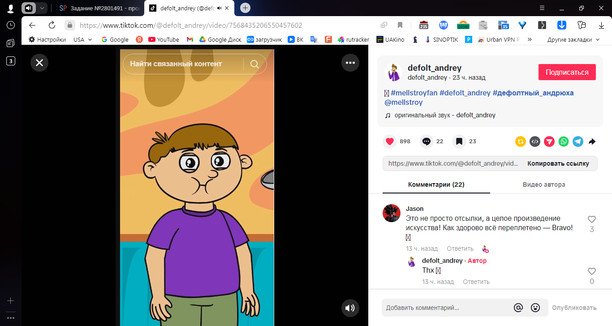This screenshot has height=326, width=612.
Task: Mute the video with the speaker button
Action: 350,308
